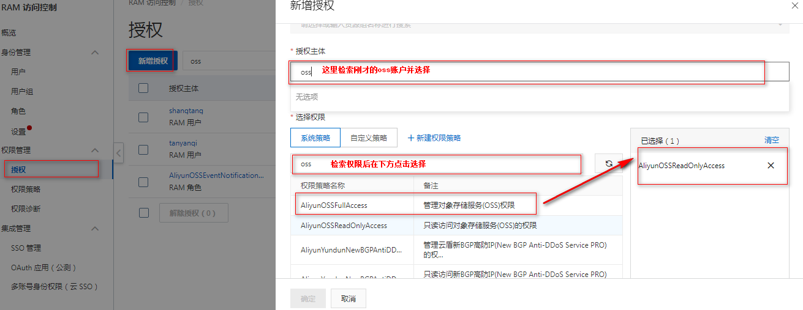Collapse the 权限管理 section
This screenshot has height=310, width=803.
click(95, 150)
